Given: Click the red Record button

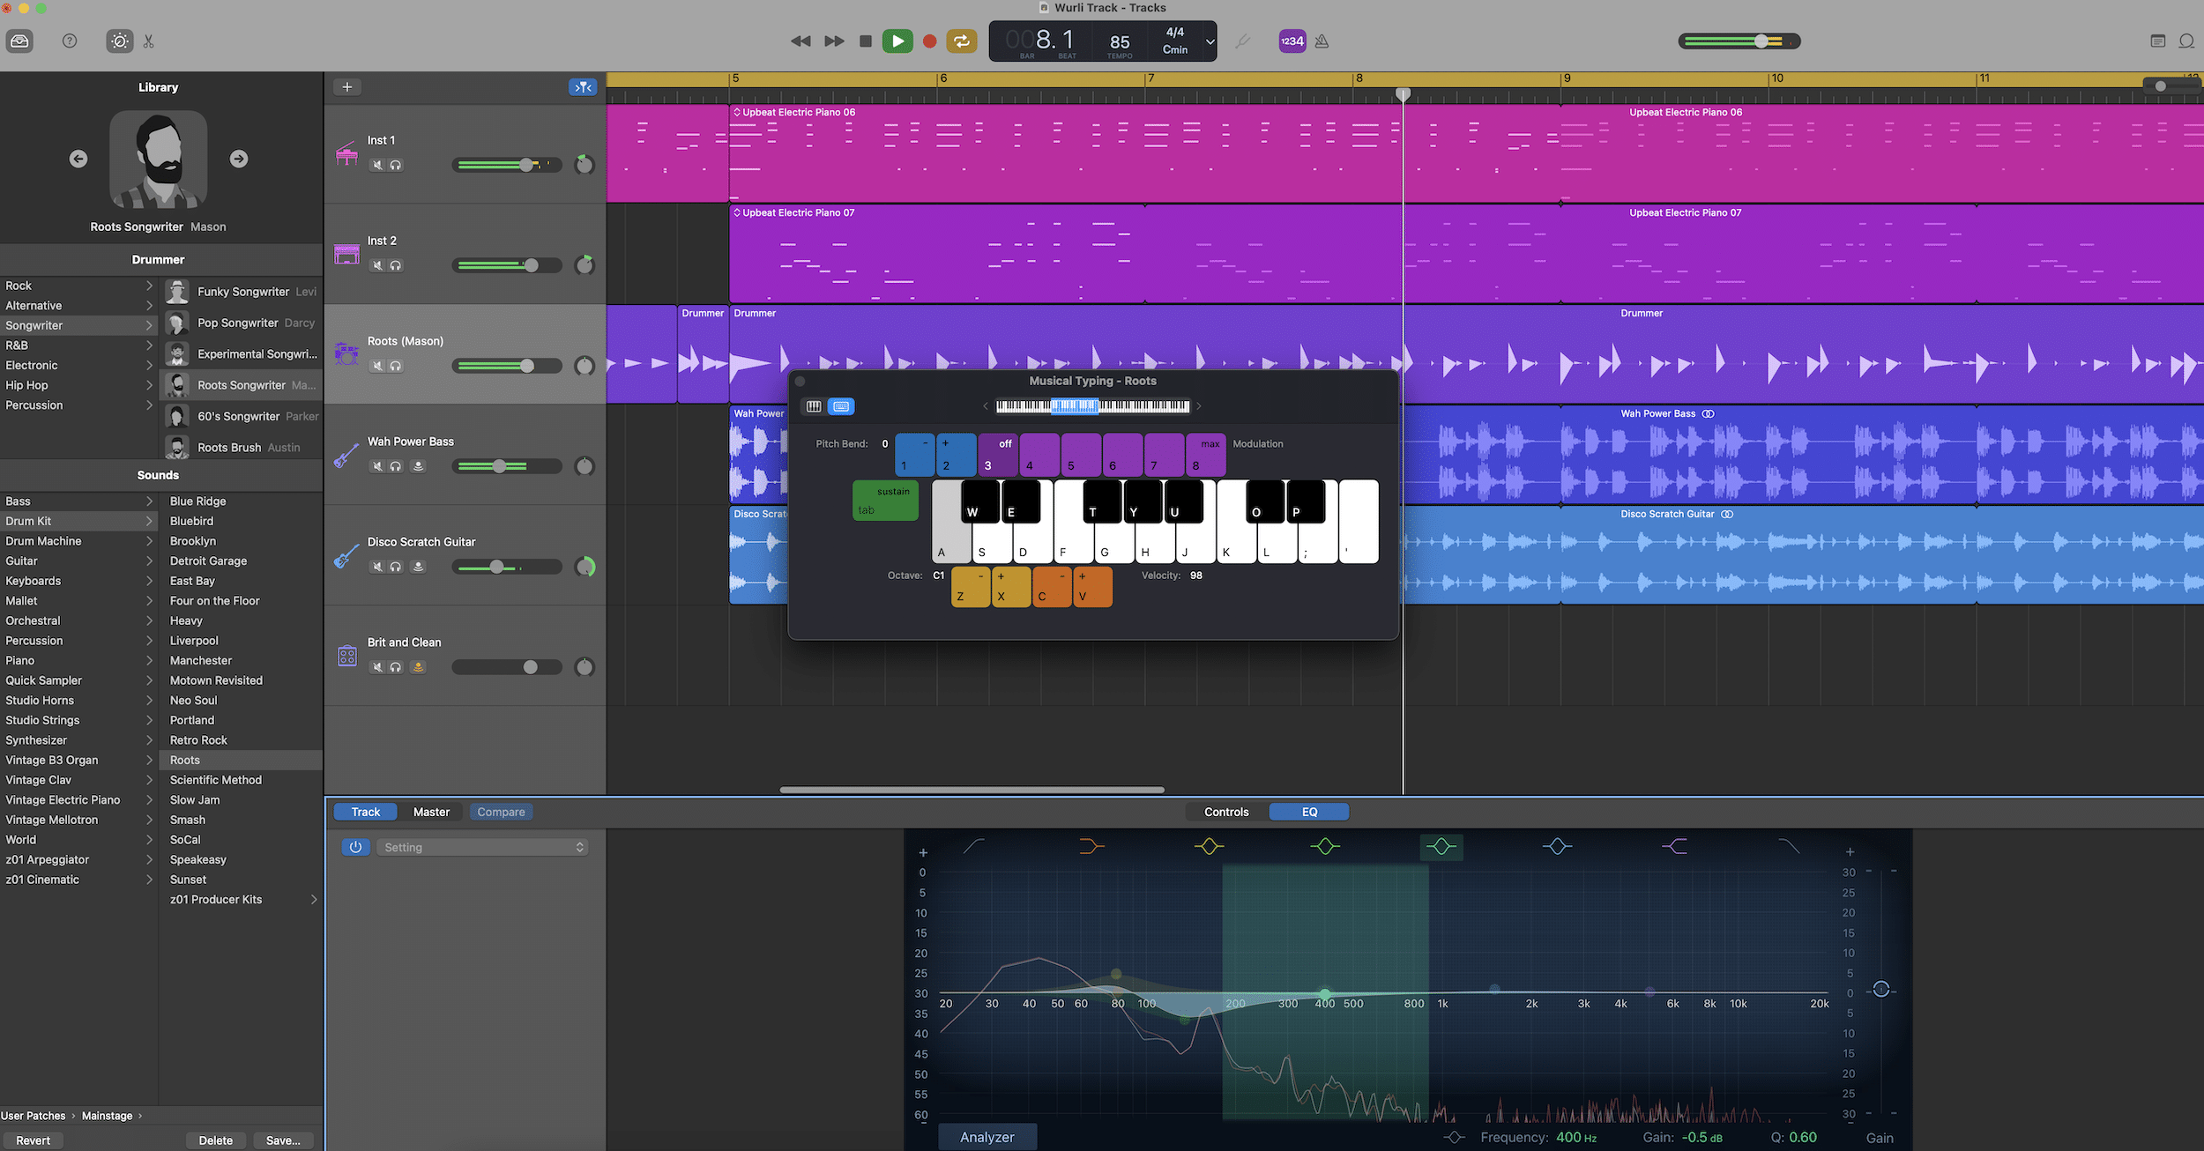Looking at the screenshot, I should (929, 41).
